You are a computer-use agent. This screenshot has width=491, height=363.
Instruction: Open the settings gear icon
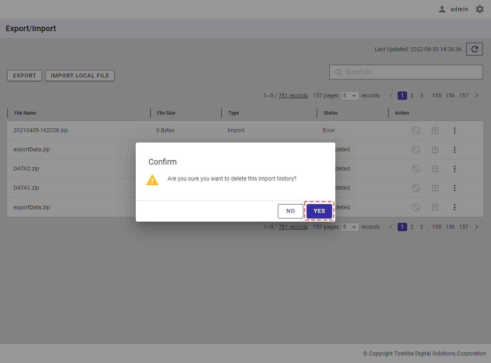tap(480, 9)
